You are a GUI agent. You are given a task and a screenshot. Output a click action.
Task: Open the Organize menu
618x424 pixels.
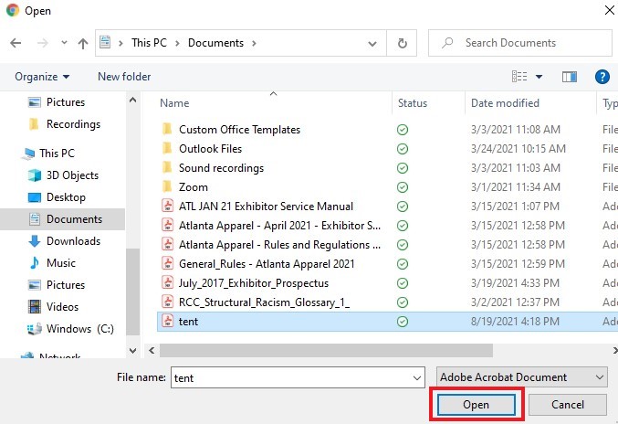[42, 77]
